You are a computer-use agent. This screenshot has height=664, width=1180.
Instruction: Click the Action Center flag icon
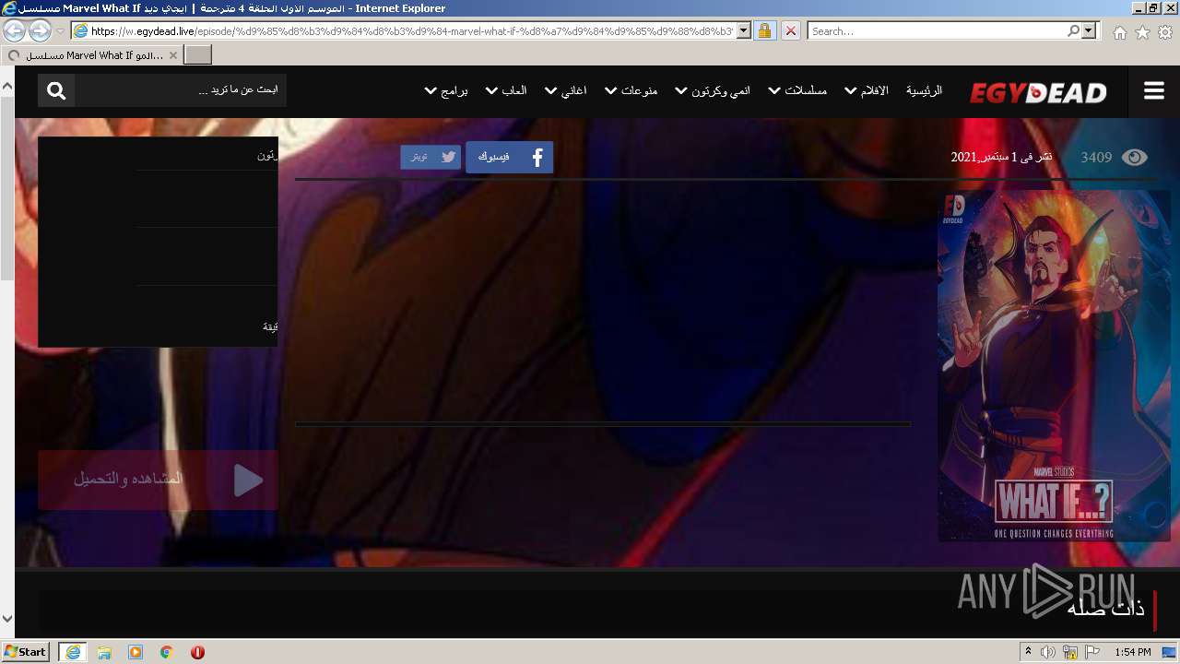pyautogui.click(x=1092, y=652)
